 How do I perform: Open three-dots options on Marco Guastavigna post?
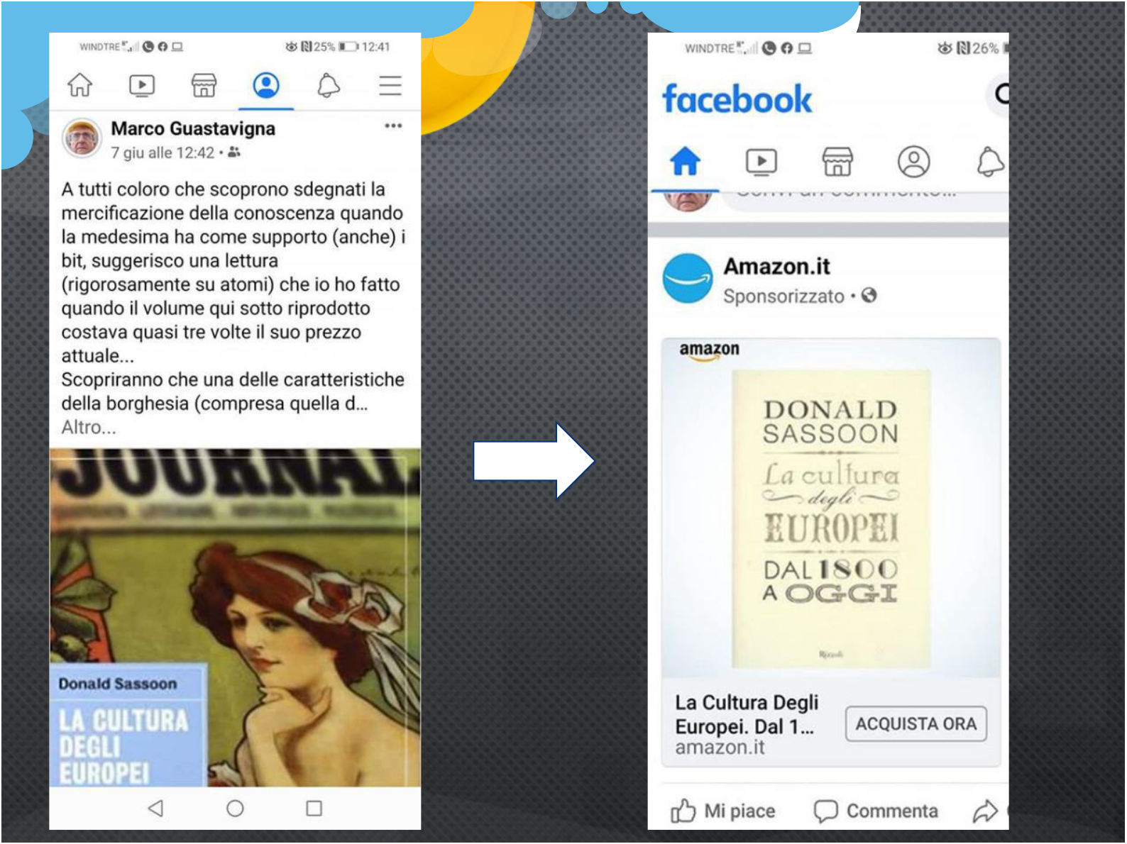pyautogui.click(x=393, y=126)
